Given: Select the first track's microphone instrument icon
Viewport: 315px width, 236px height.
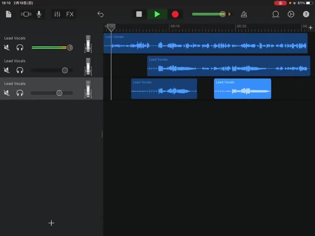Looking at the screenshot, I should 88,44.
